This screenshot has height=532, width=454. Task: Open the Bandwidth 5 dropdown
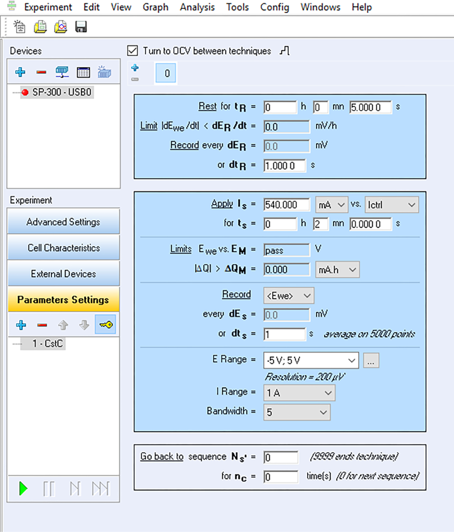click(x=297, y=412)
